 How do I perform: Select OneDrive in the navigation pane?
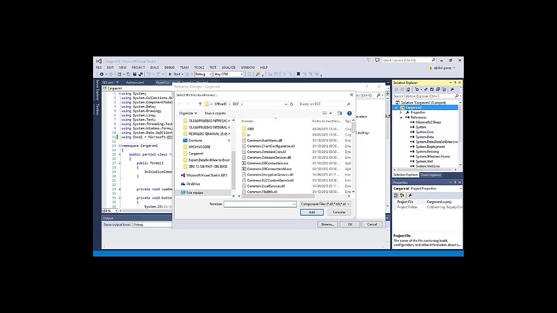tap(193, 184)
